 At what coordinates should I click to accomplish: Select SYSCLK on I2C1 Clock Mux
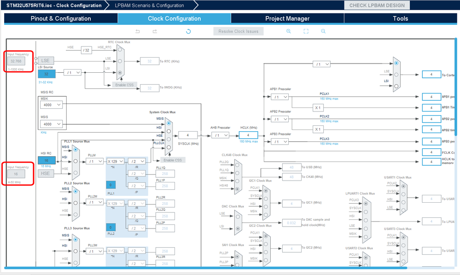[266, 199]
